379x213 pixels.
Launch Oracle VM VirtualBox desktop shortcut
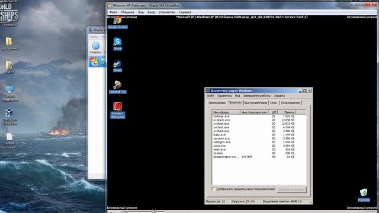[x=9, y=117]
